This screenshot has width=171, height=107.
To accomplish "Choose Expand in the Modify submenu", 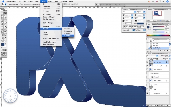I will point(68,33).
